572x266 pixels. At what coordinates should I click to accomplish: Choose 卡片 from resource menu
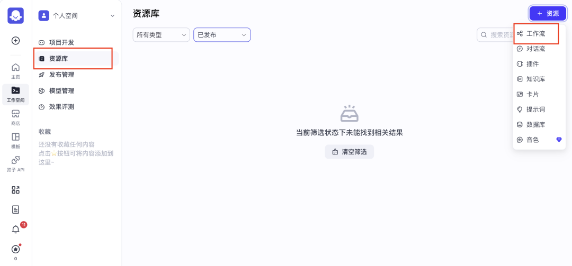coord(539,94)
